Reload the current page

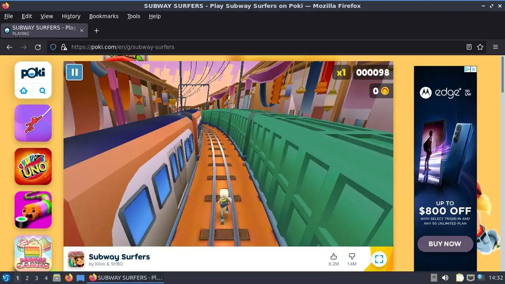[x=38, y=47]
